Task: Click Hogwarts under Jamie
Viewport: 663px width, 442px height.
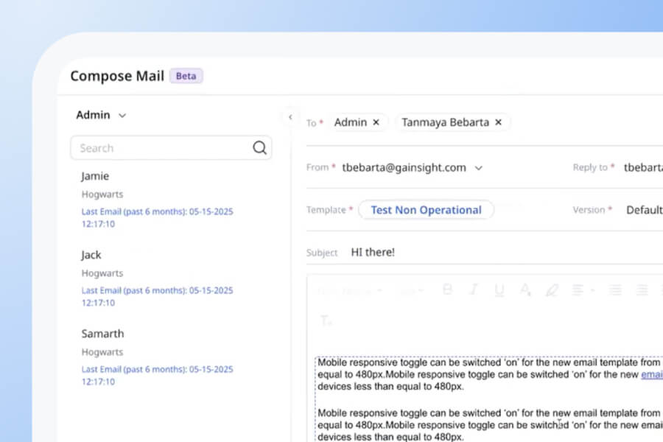Action: (102, 194)
